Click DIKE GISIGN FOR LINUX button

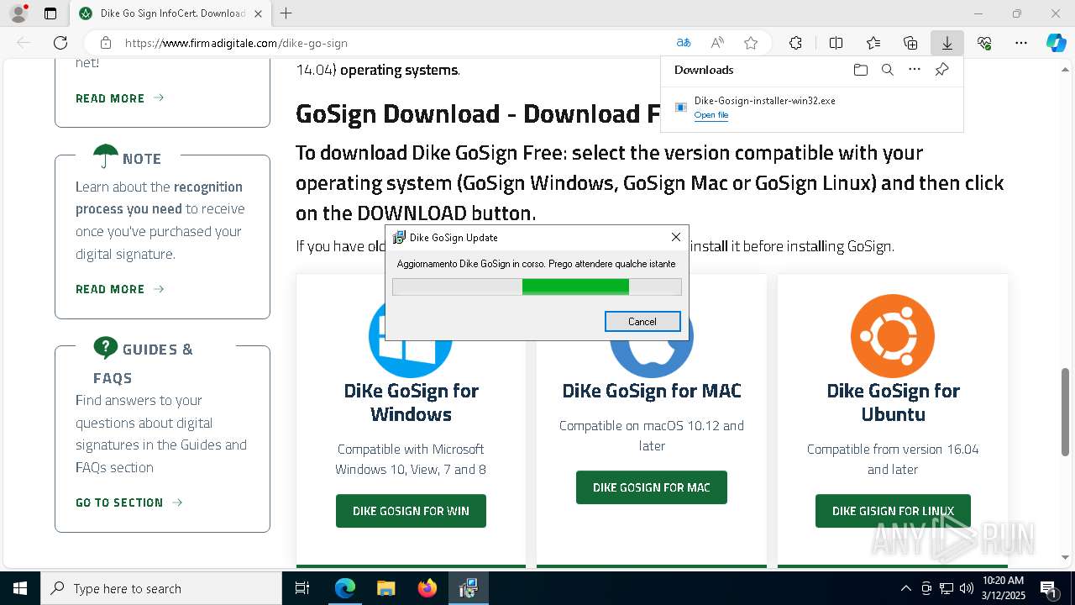click(893, 511)
